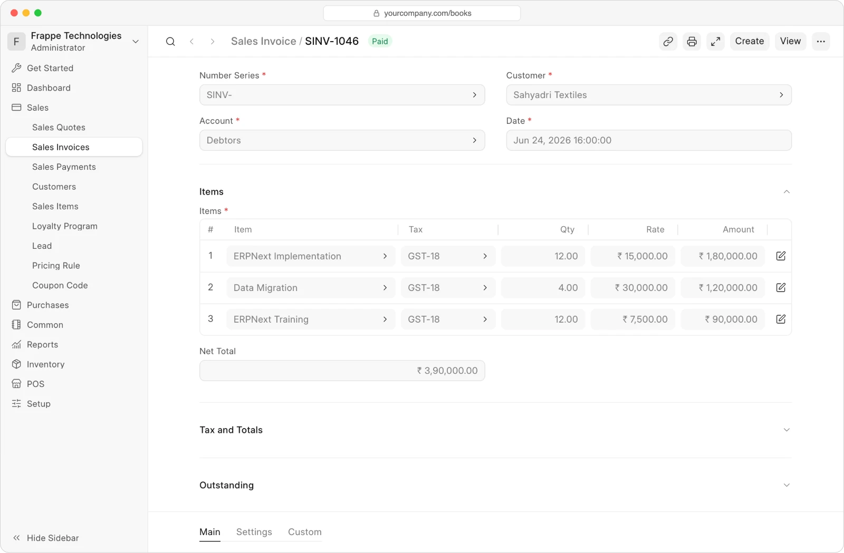Open the Debtors account field

click(342, 140)
